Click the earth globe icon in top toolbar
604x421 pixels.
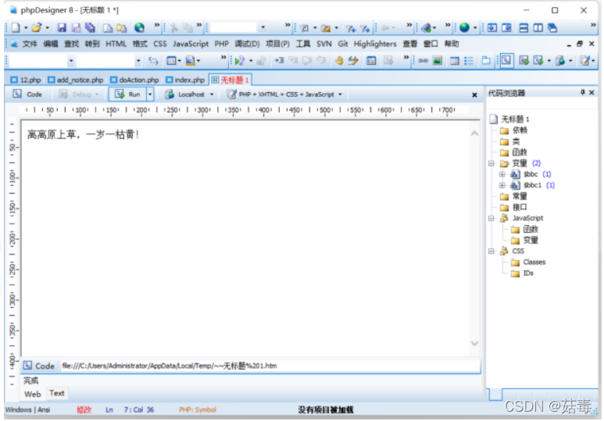[465, 28]
